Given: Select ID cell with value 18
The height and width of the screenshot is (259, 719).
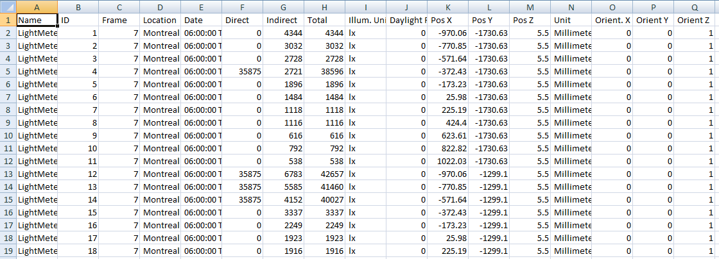Looking at the screenshot, I should tap(78, 251).
